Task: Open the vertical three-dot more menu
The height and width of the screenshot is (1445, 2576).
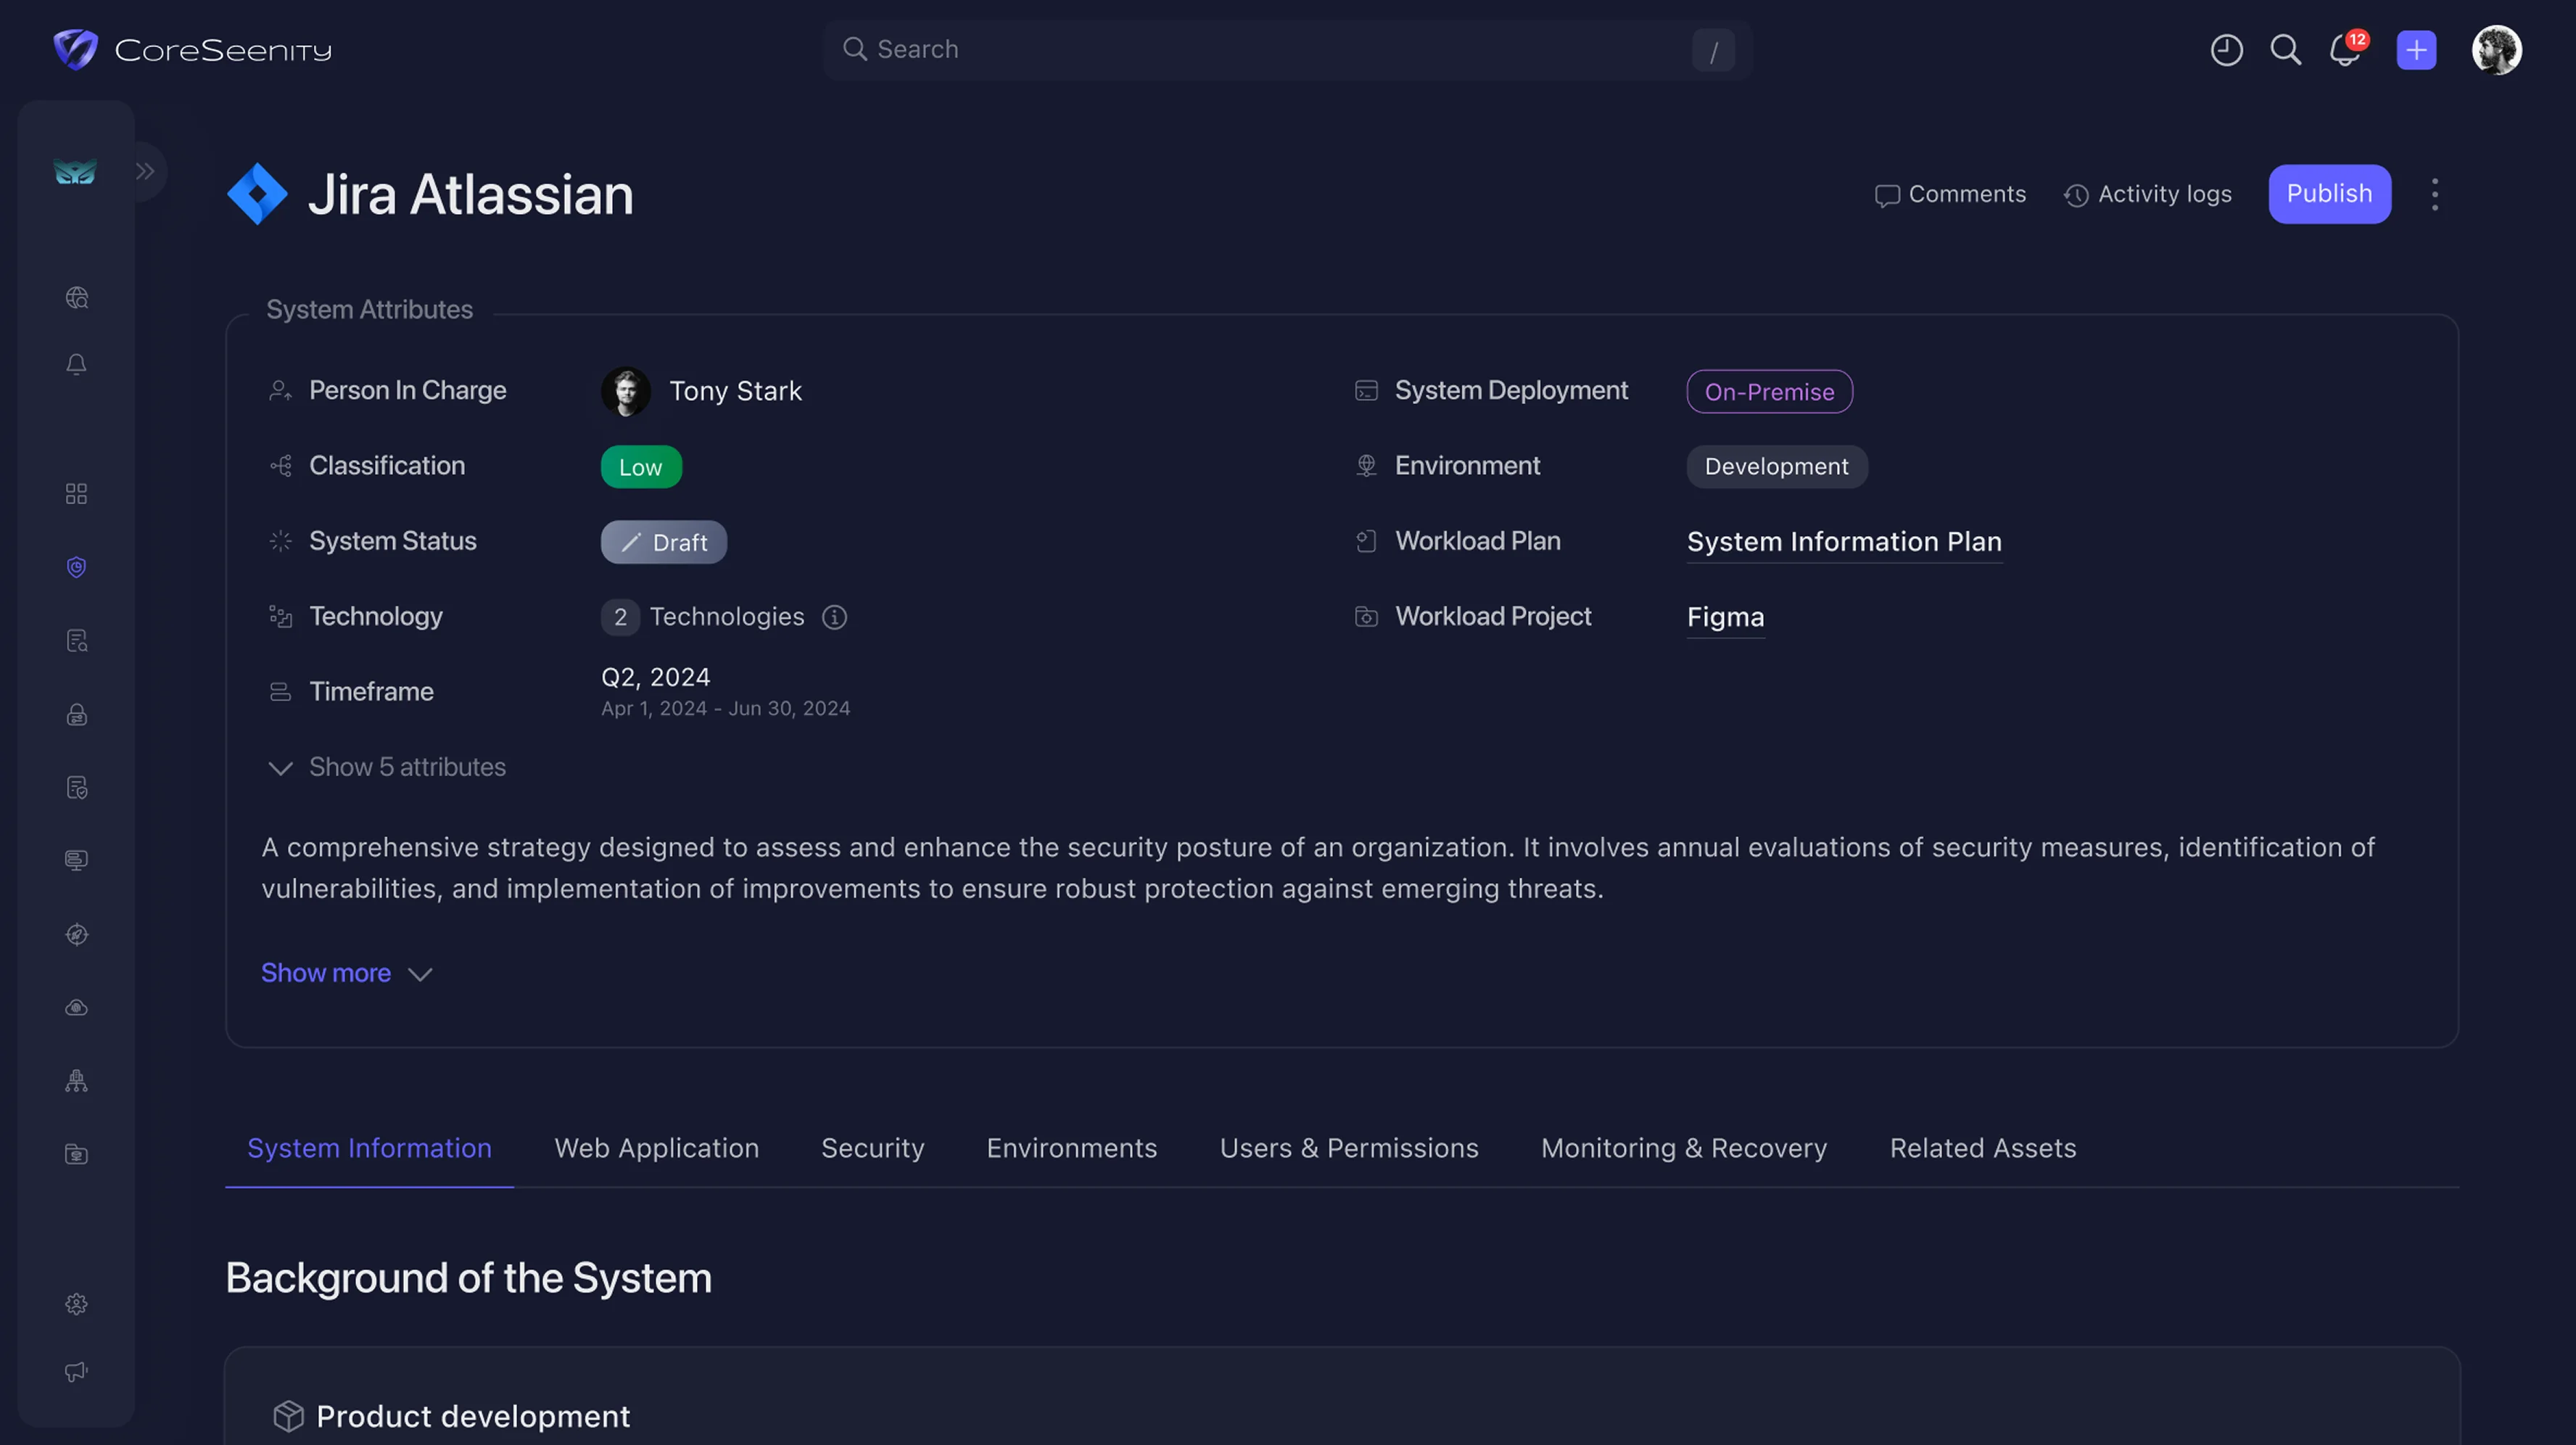Action: [2435, 194]
